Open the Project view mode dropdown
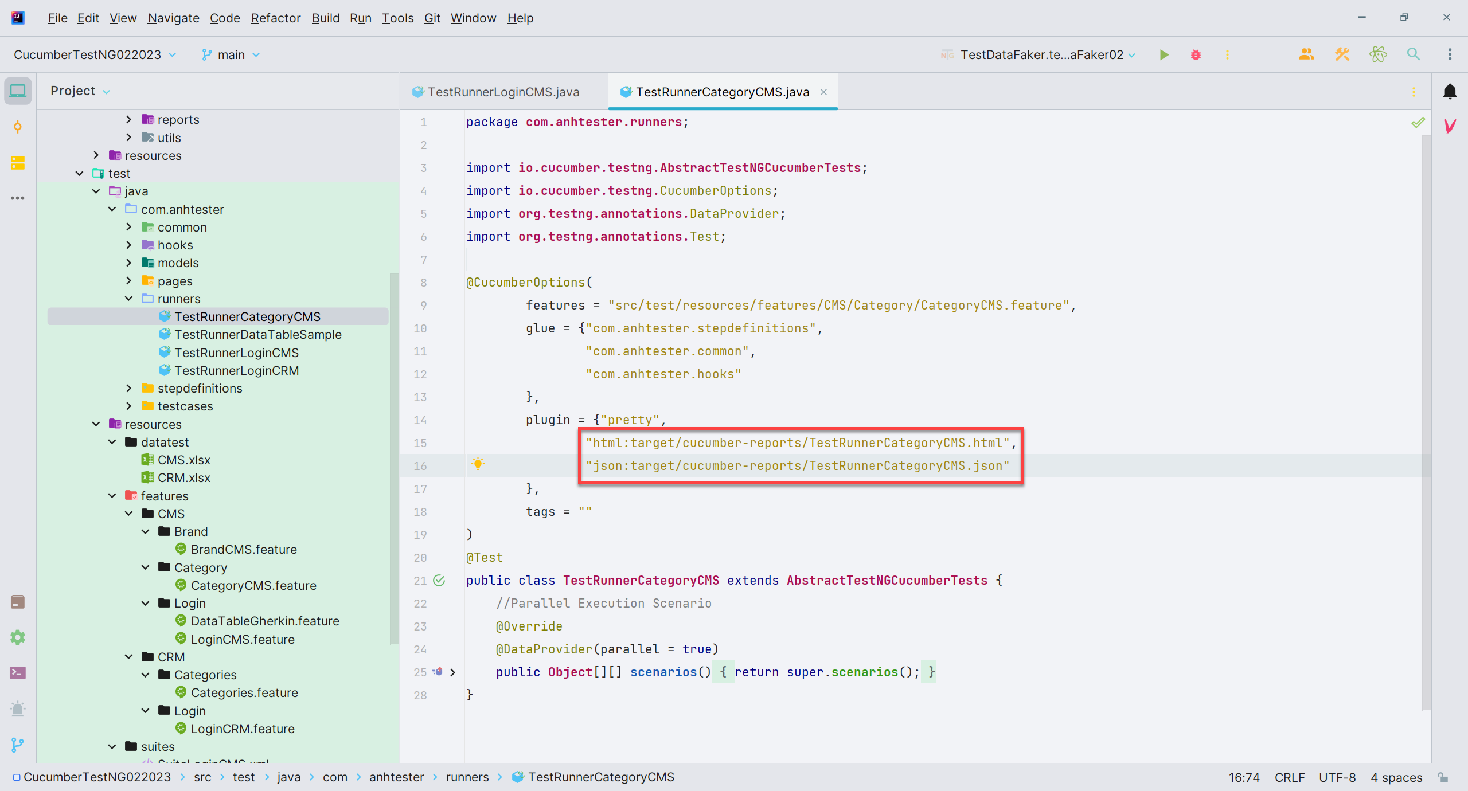1468x791 pixels. pyautogui.click(x=80, y=91)
